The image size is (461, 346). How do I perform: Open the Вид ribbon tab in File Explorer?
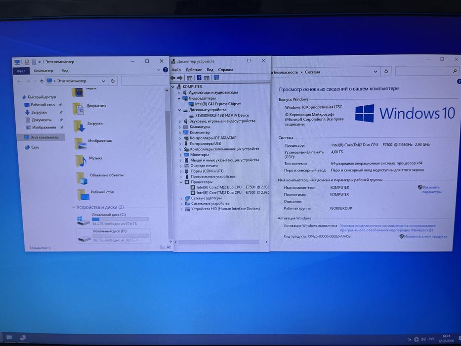65,71
